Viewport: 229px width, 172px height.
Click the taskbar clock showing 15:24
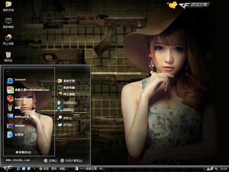click(223, 168)
